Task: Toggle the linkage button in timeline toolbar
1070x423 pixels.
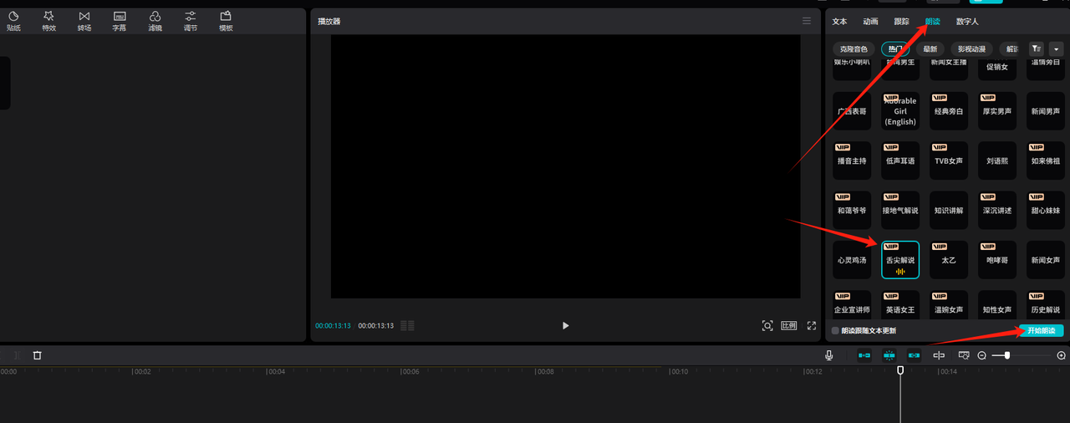Action: click(x=914, y=355)
